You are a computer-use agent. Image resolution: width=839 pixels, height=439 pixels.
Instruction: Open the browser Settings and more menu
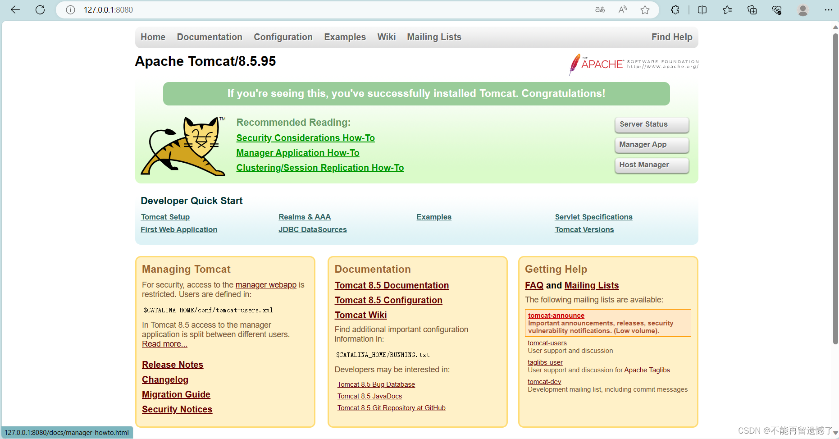point(828,10)
